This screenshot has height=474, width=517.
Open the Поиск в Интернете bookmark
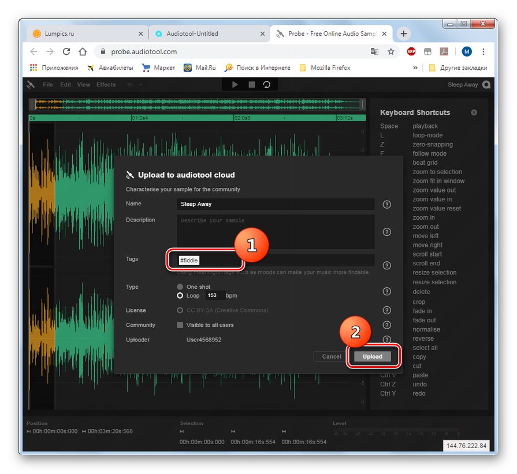coord(257,67)
